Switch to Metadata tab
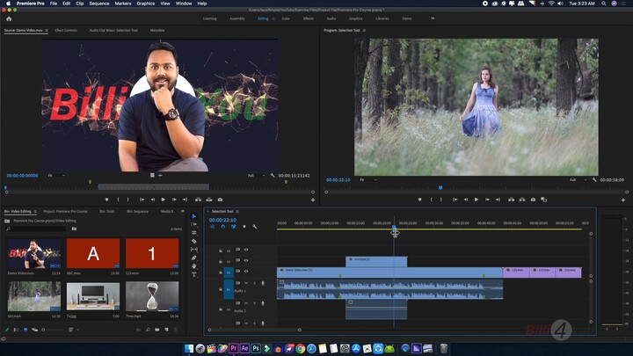This screenshot has height=356, width=633. coord(157,30)
